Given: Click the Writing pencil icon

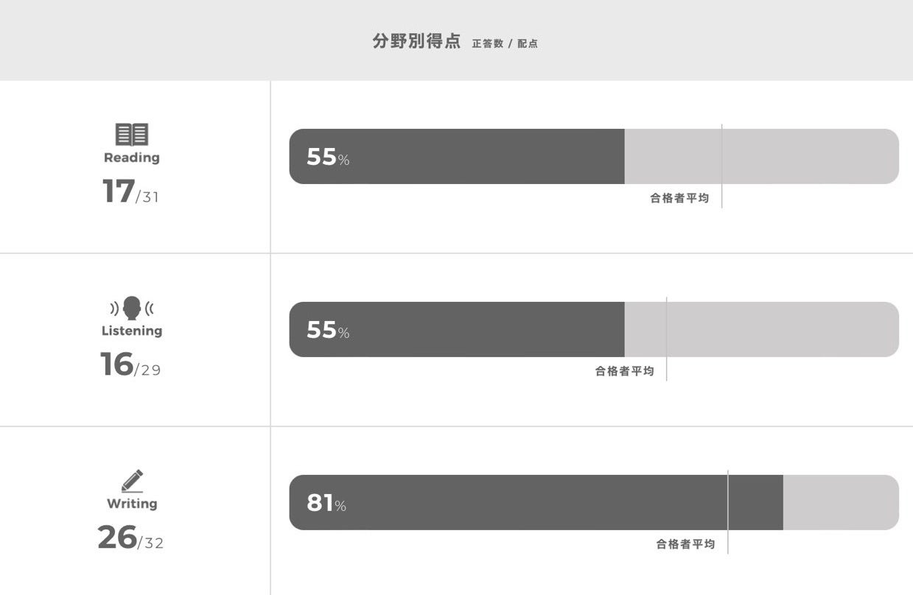Looking at the screenshot, I should [x=133, y=481].
